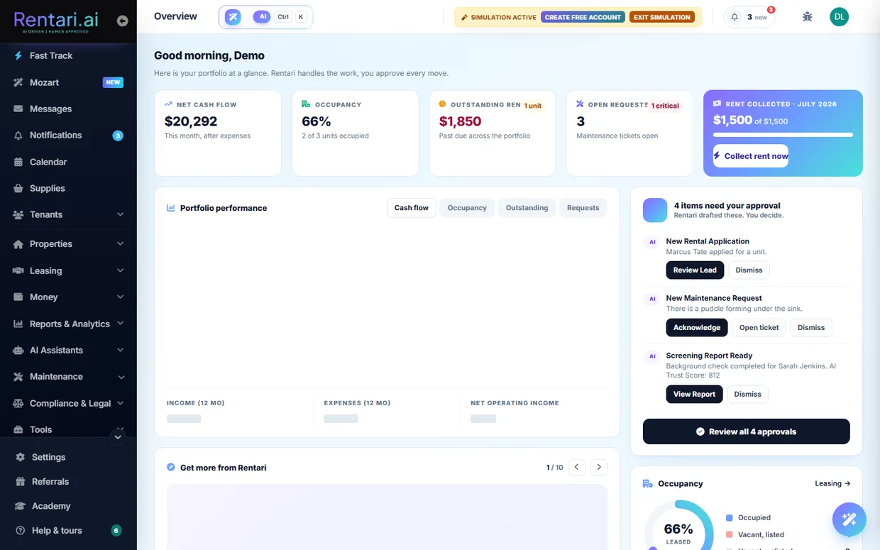Click the Help & tours question icon
The height and width of the screenshot is (550, 880).
click(20, 530)
